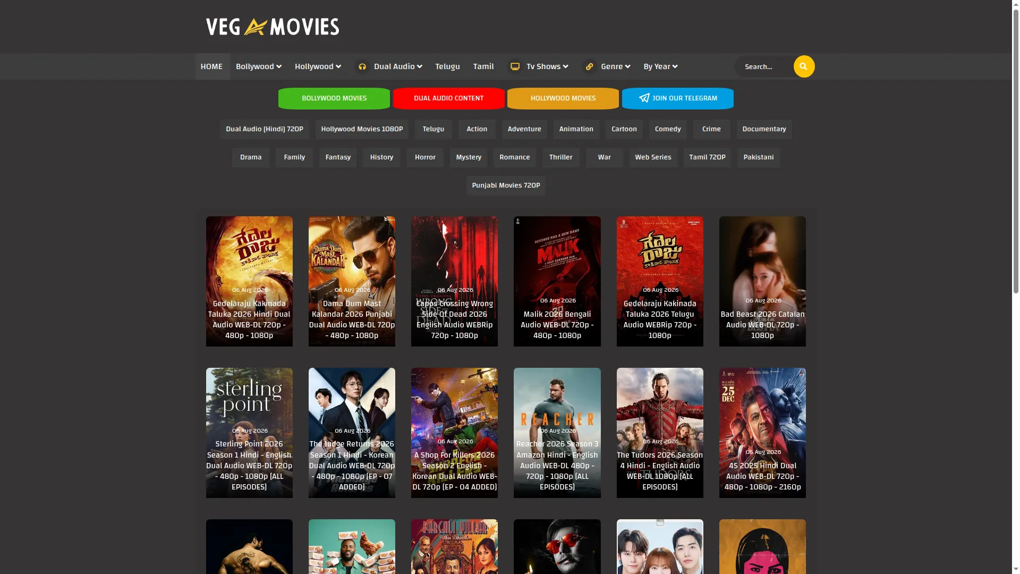Choose the Adventure genre tag
Screen dimensions: 1020x574
(524, 129)
